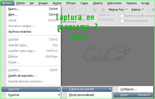Open the Objetos menu
Image resolution: width=155 pixels, height=99 pixels.
98,3
